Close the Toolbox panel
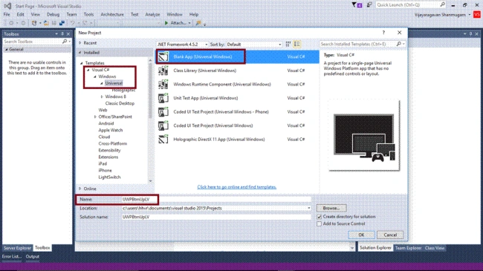 (68, 34)
